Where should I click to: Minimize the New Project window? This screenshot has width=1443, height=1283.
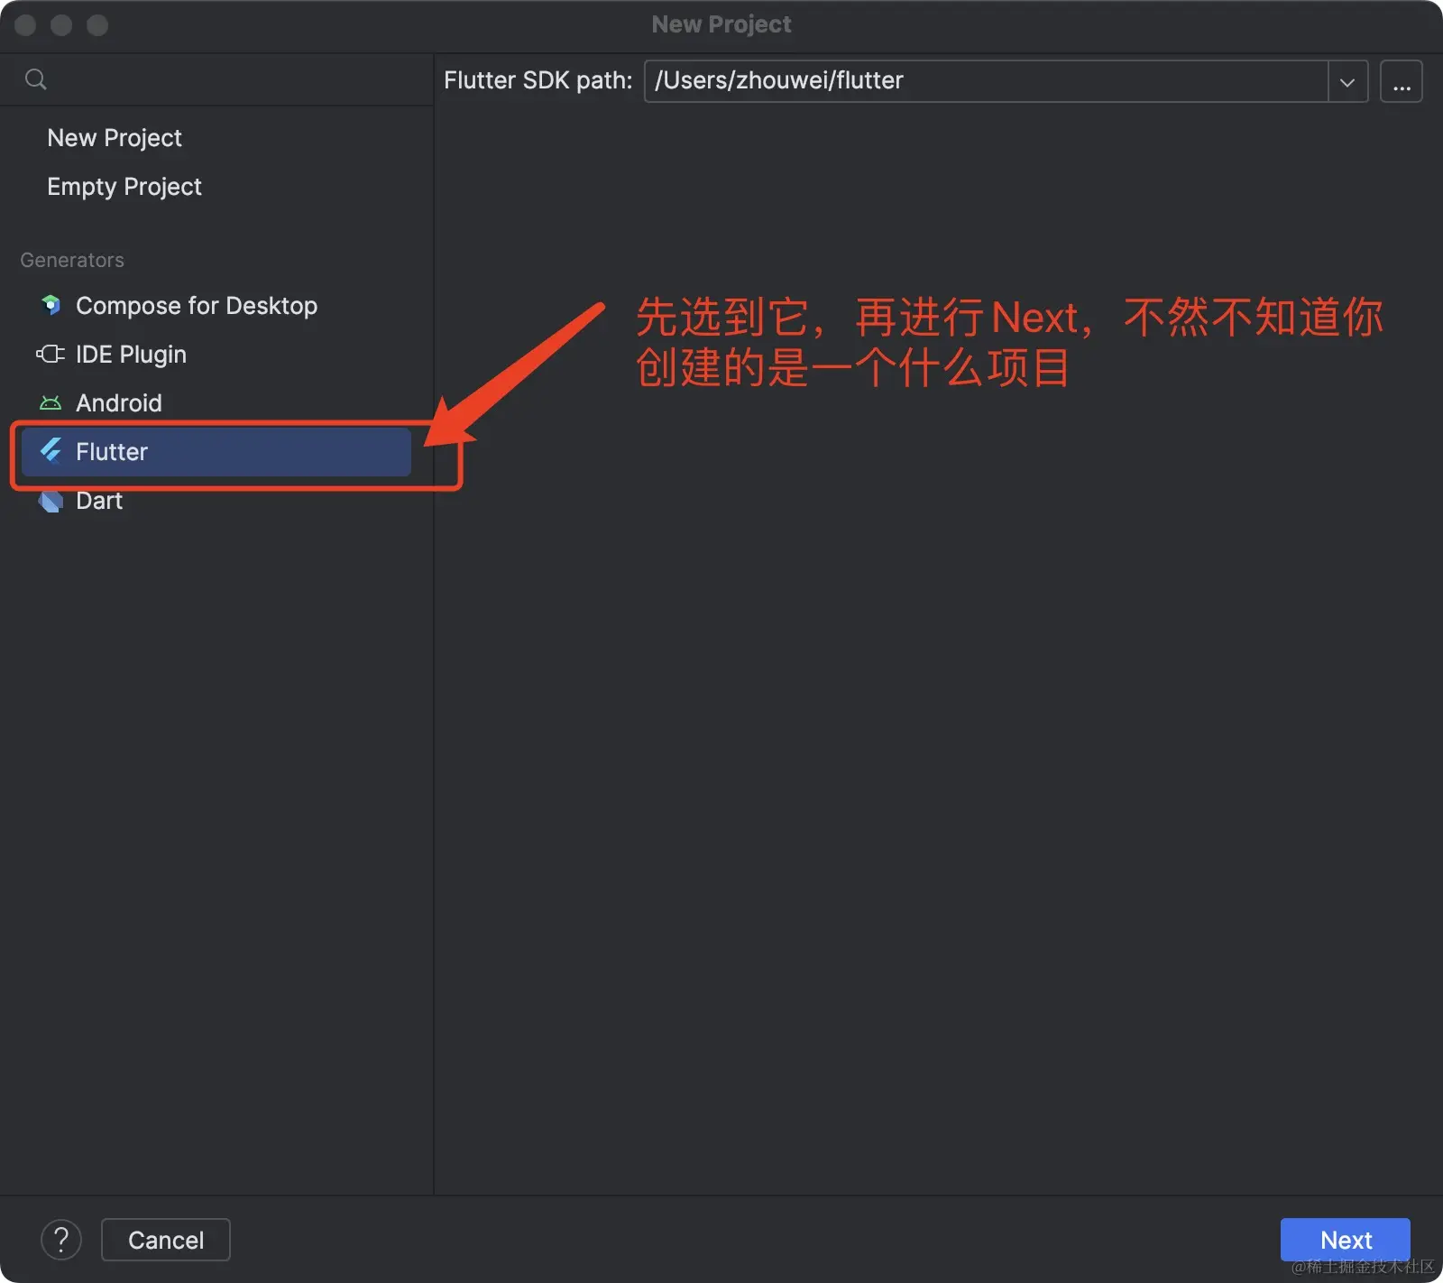coord(61,25)
